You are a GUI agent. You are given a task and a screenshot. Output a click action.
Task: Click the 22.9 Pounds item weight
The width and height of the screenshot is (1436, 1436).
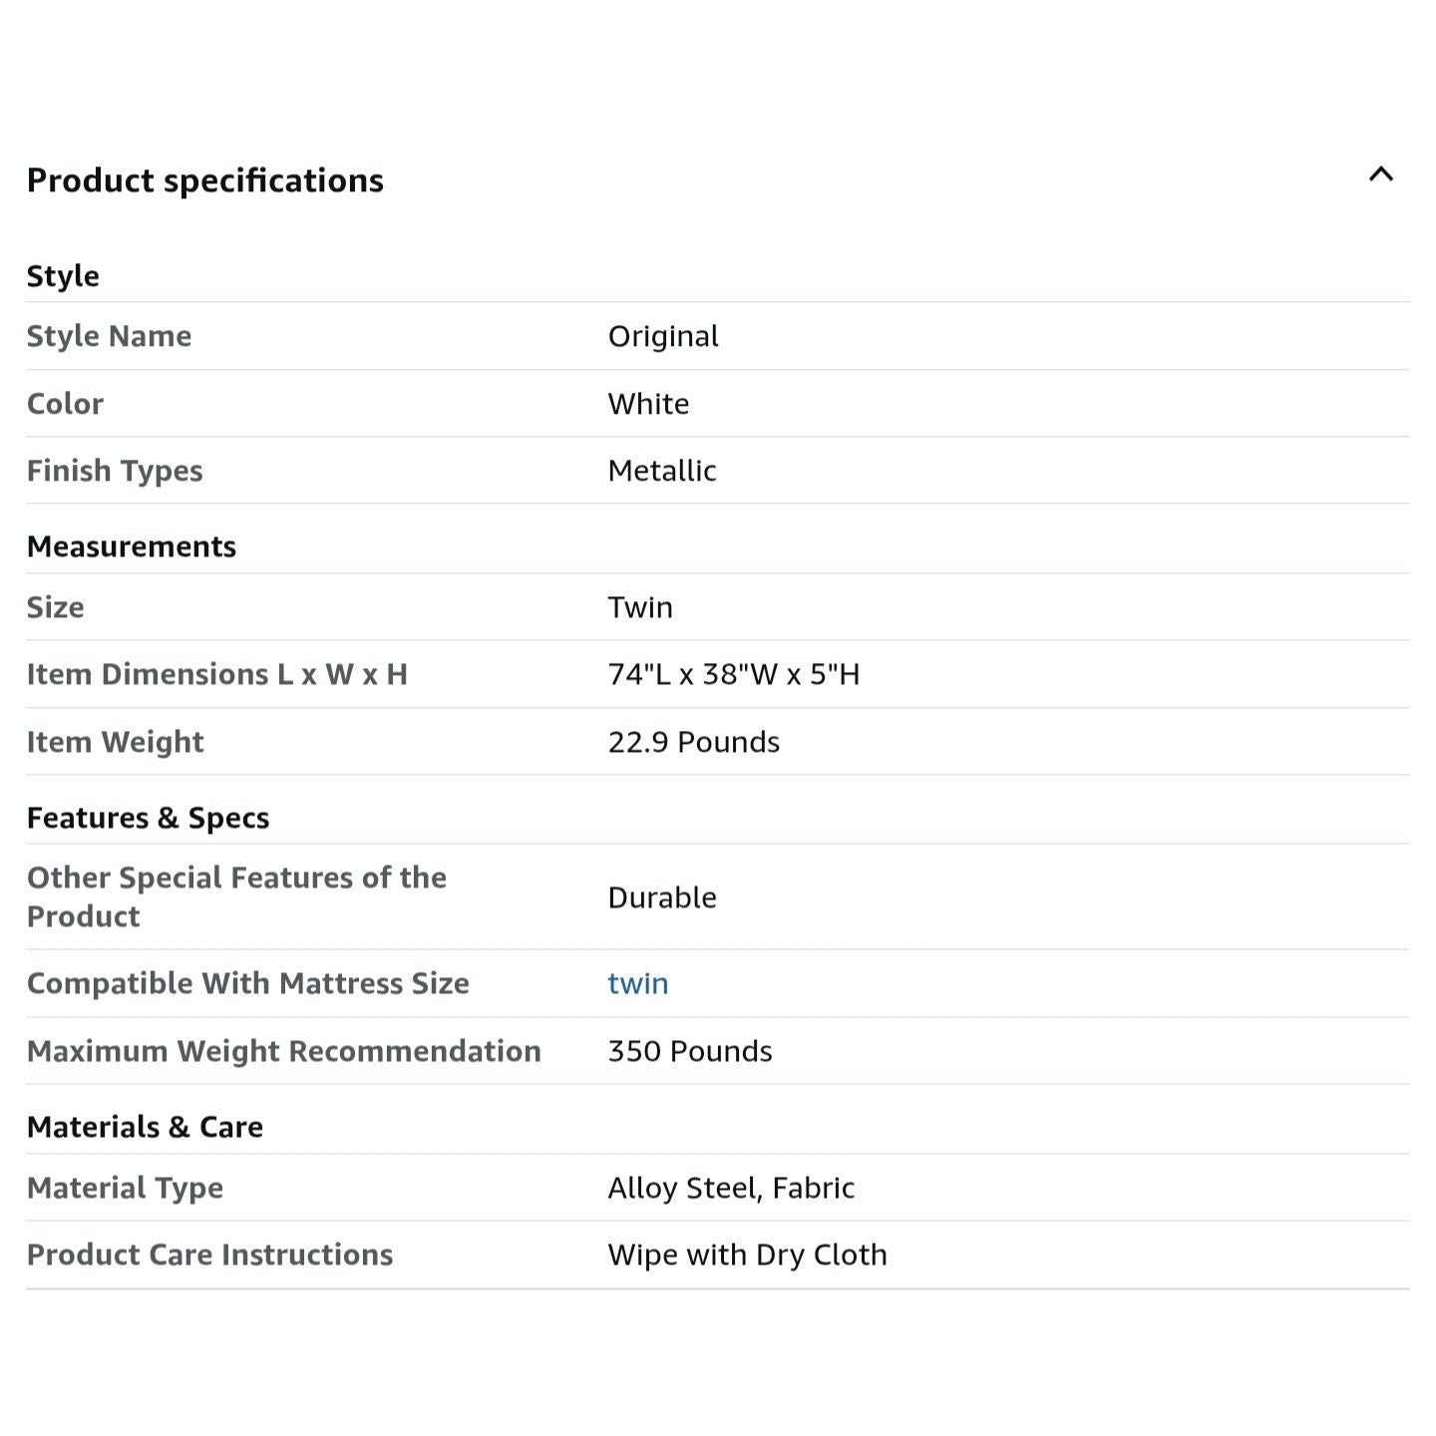(x=694, y=742)
